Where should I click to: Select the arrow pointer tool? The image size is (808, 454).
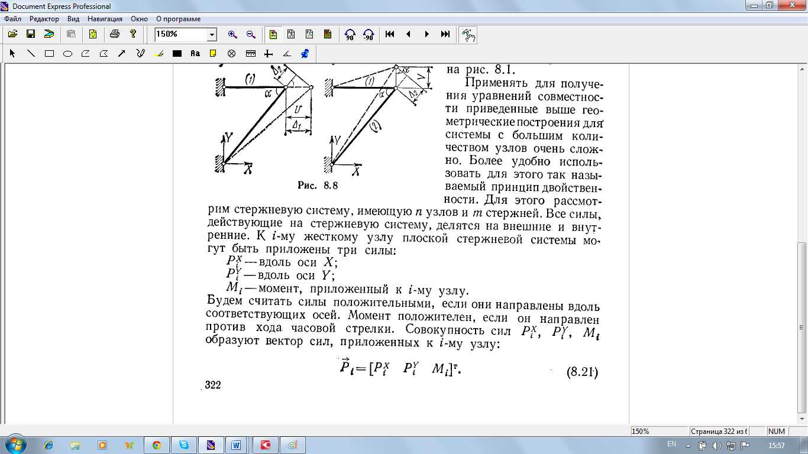coord(12,53)
